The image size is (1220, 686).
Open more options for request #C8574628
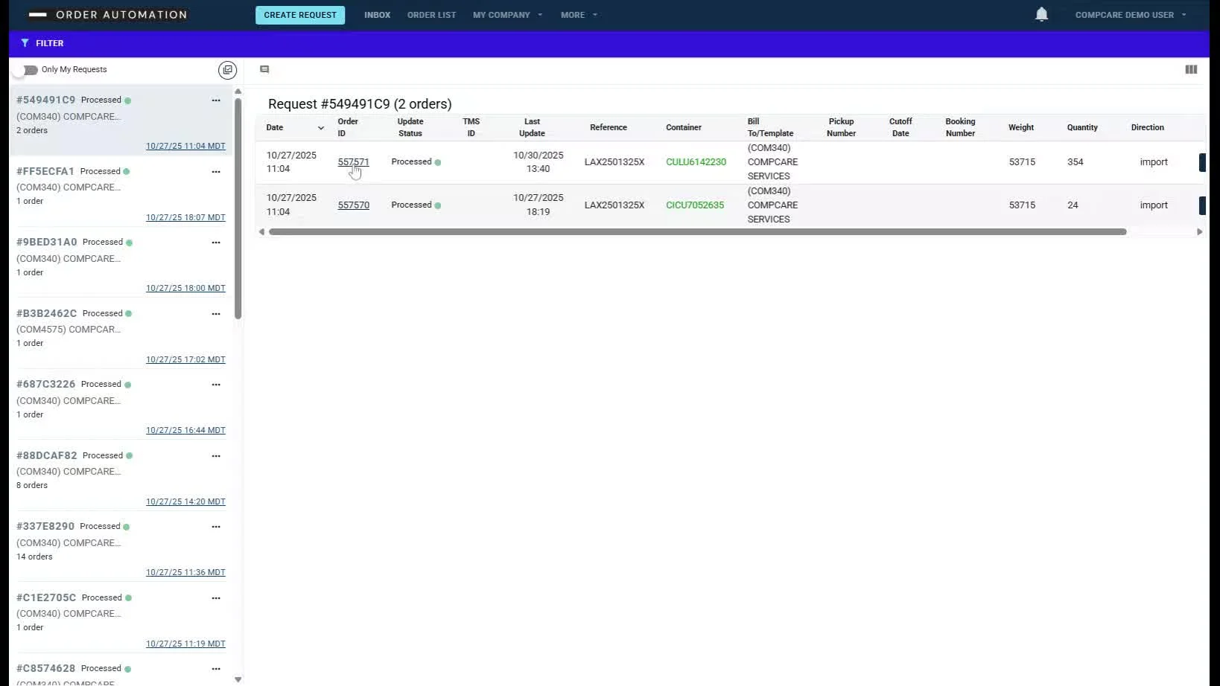[216, 669]
